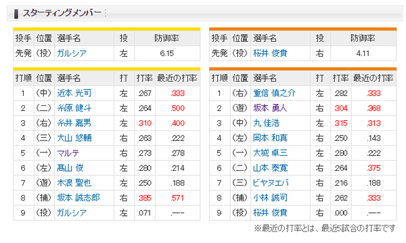Screen dimensions: 406x243
Task: Select ERA value 6.15
Action: pyautogui.click(x=167, y=53)
